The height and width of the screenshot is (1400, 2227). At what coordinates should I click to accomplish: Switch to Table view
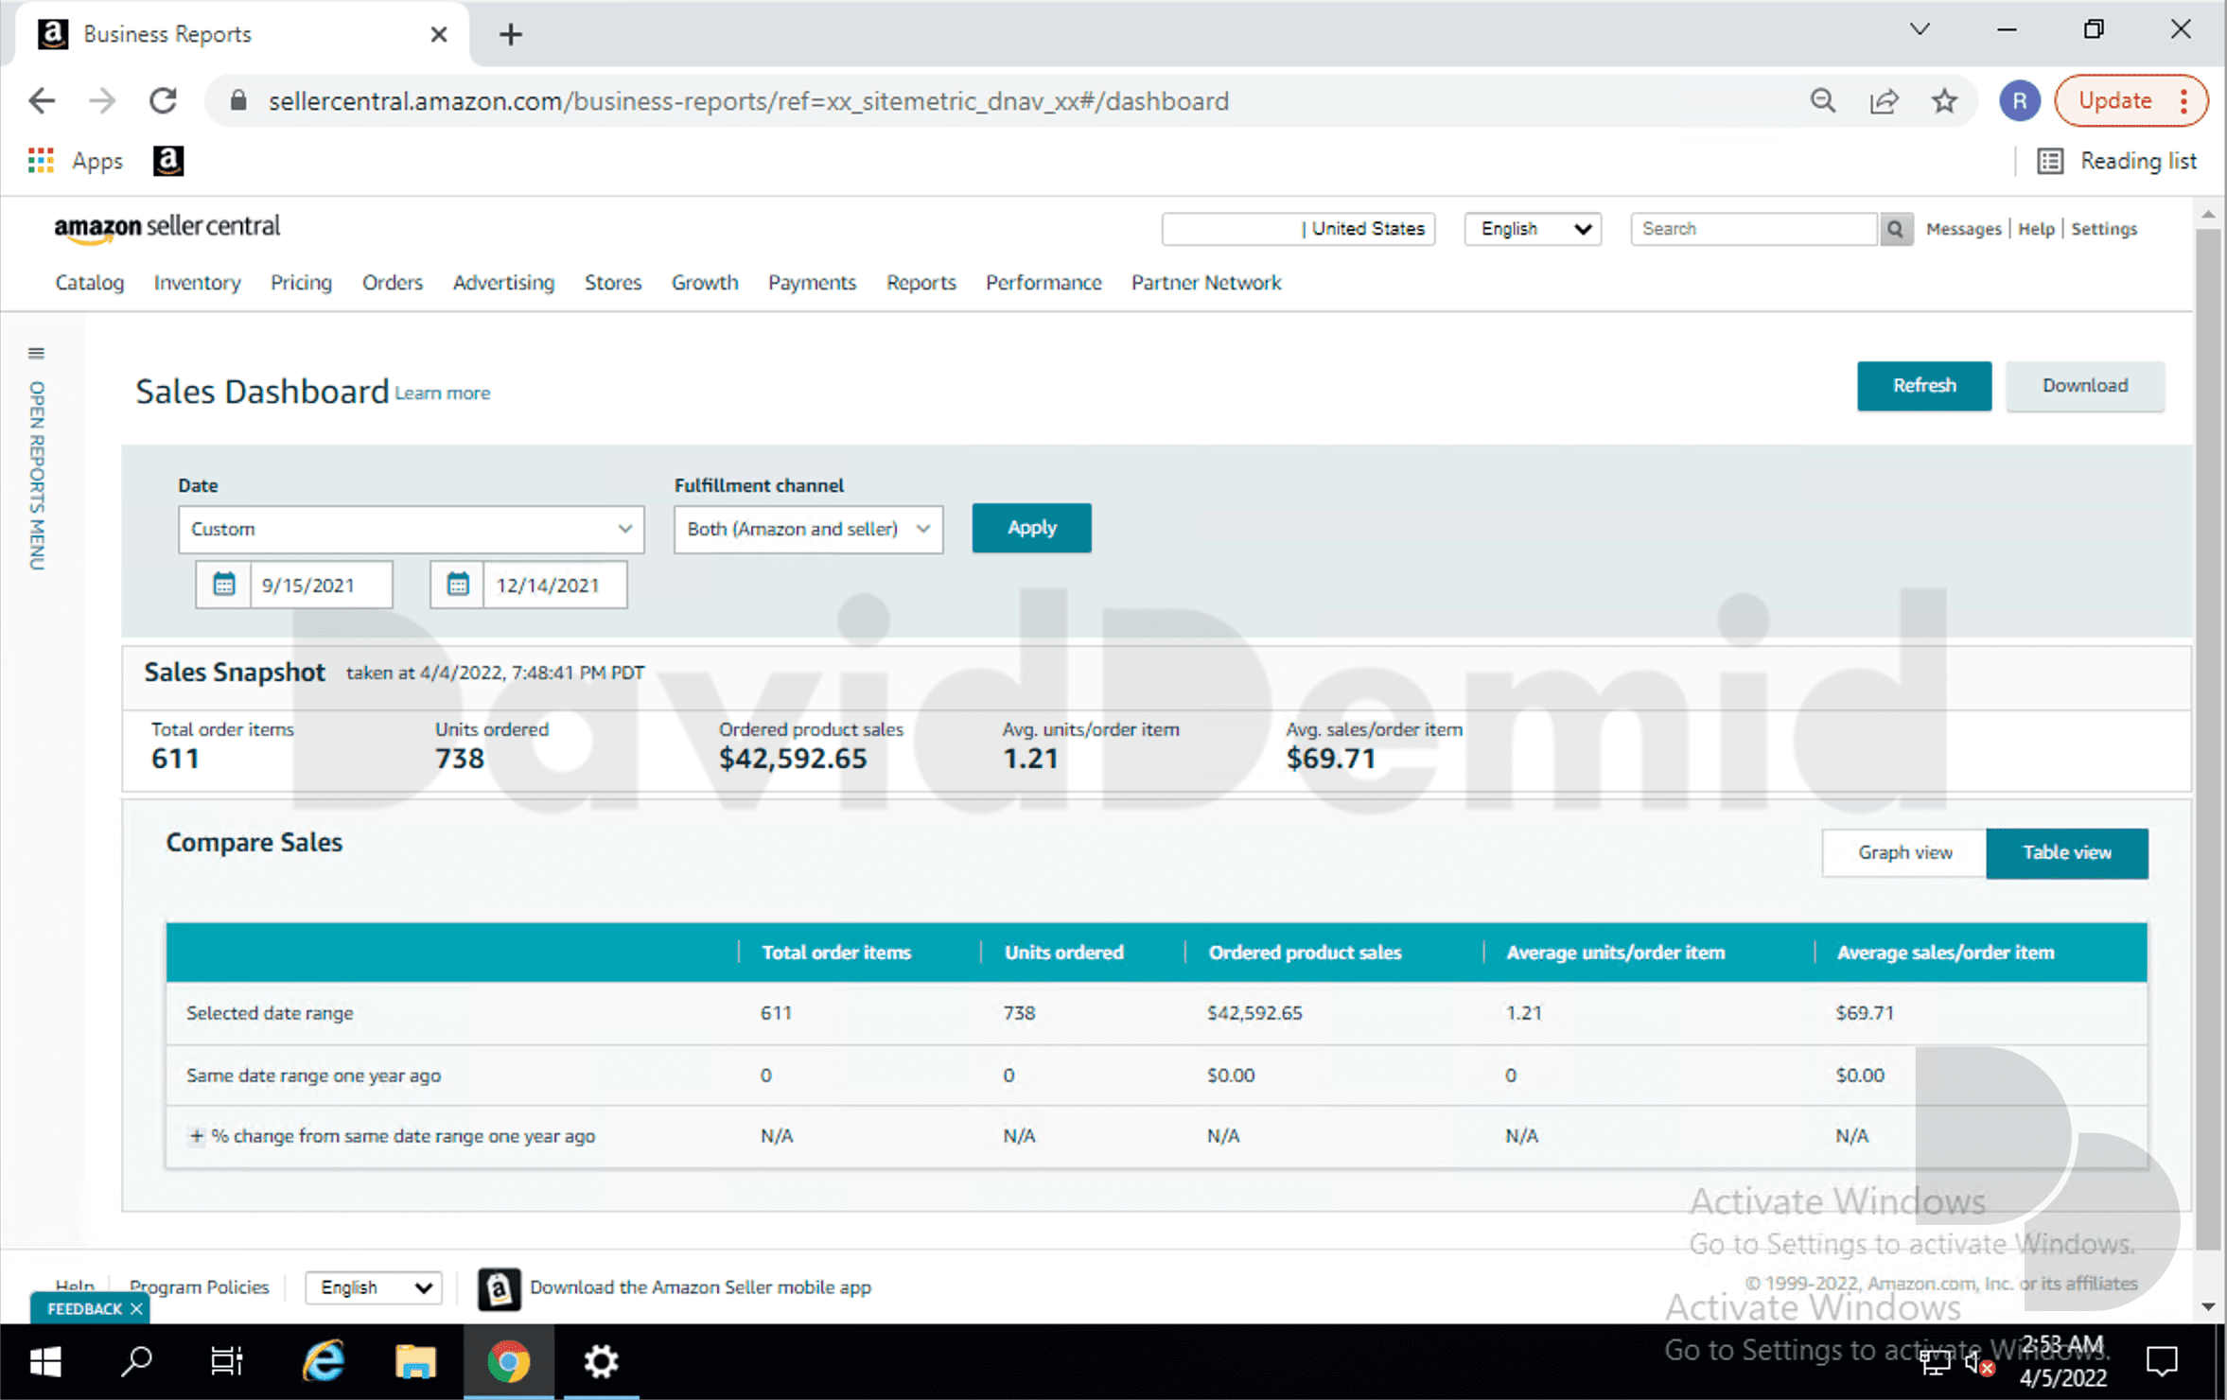2067,853
